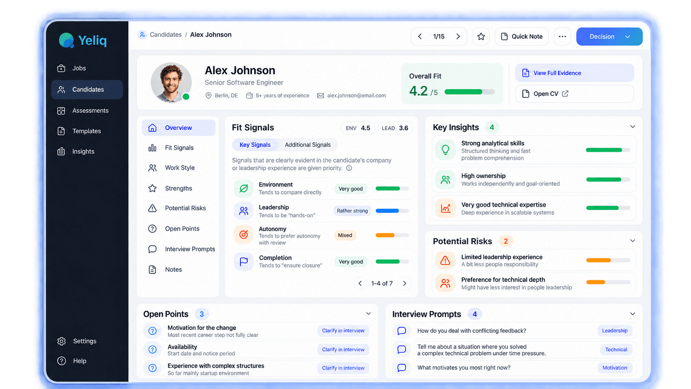The width and height of the screenshot is (691, 389).
Task: Collapse the Key Insights panel
Action: pos(632,127)
